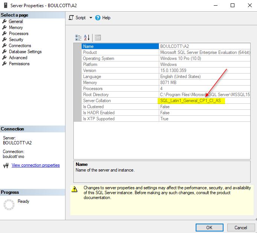Select the Processors row in the property grid
257x233 pixels.
click(166, 89)
